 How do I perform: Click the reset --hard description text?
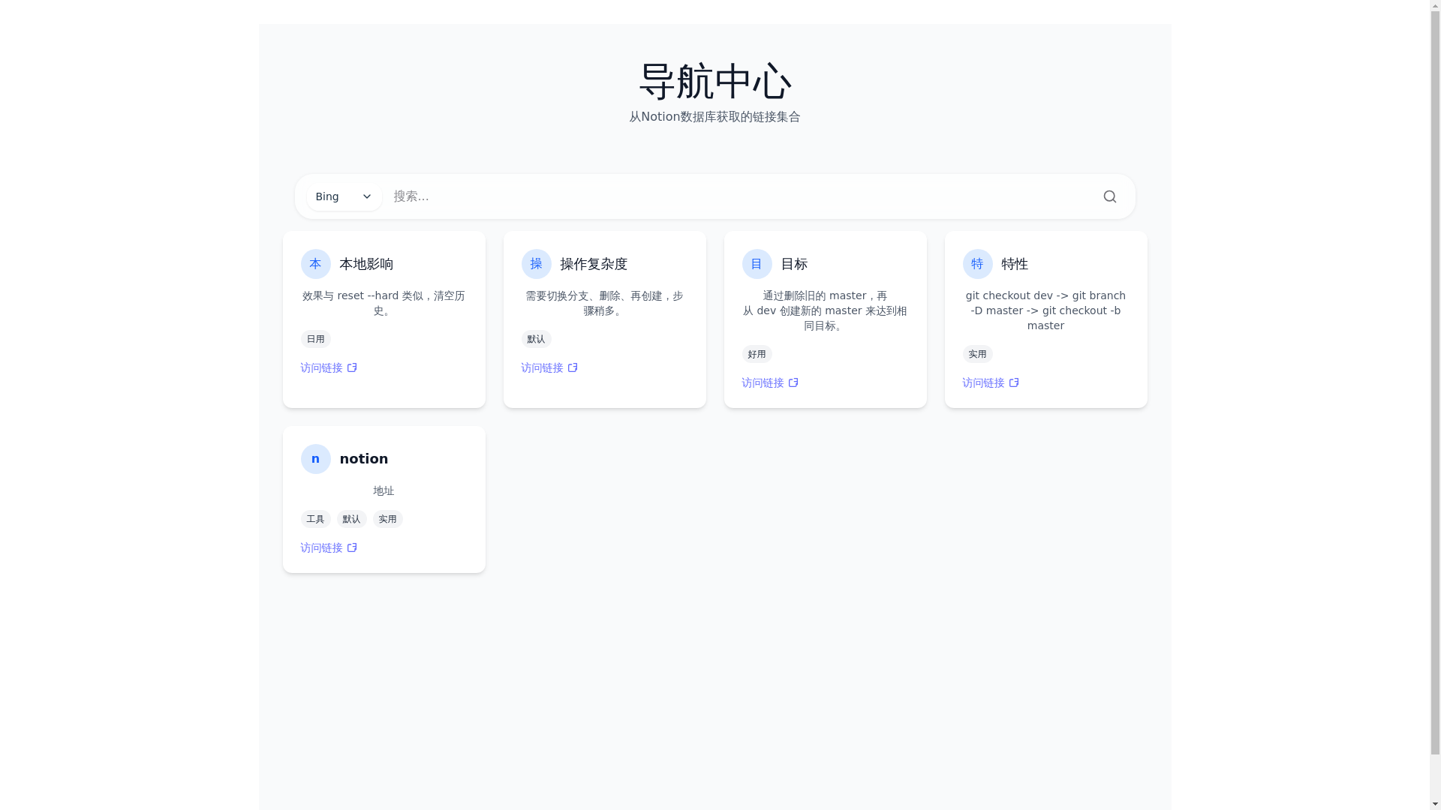pos(384,303)
